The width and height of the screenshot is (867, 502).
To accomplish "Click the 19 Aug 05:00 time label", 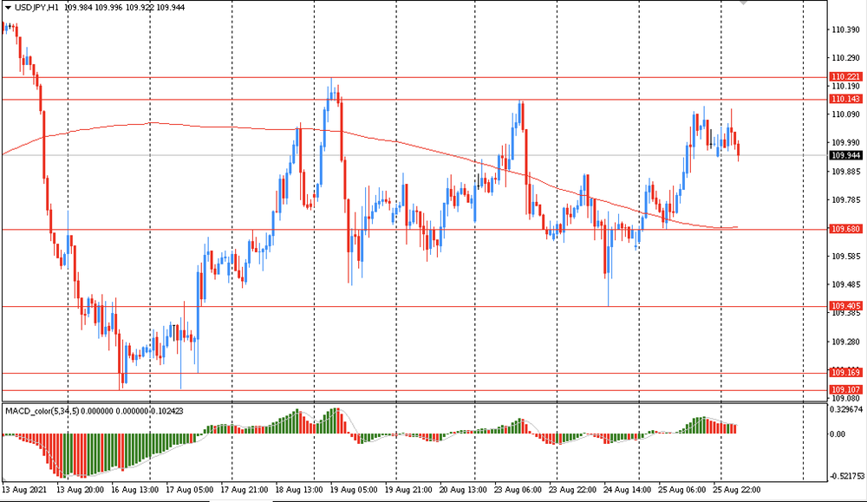I will 354,490.
